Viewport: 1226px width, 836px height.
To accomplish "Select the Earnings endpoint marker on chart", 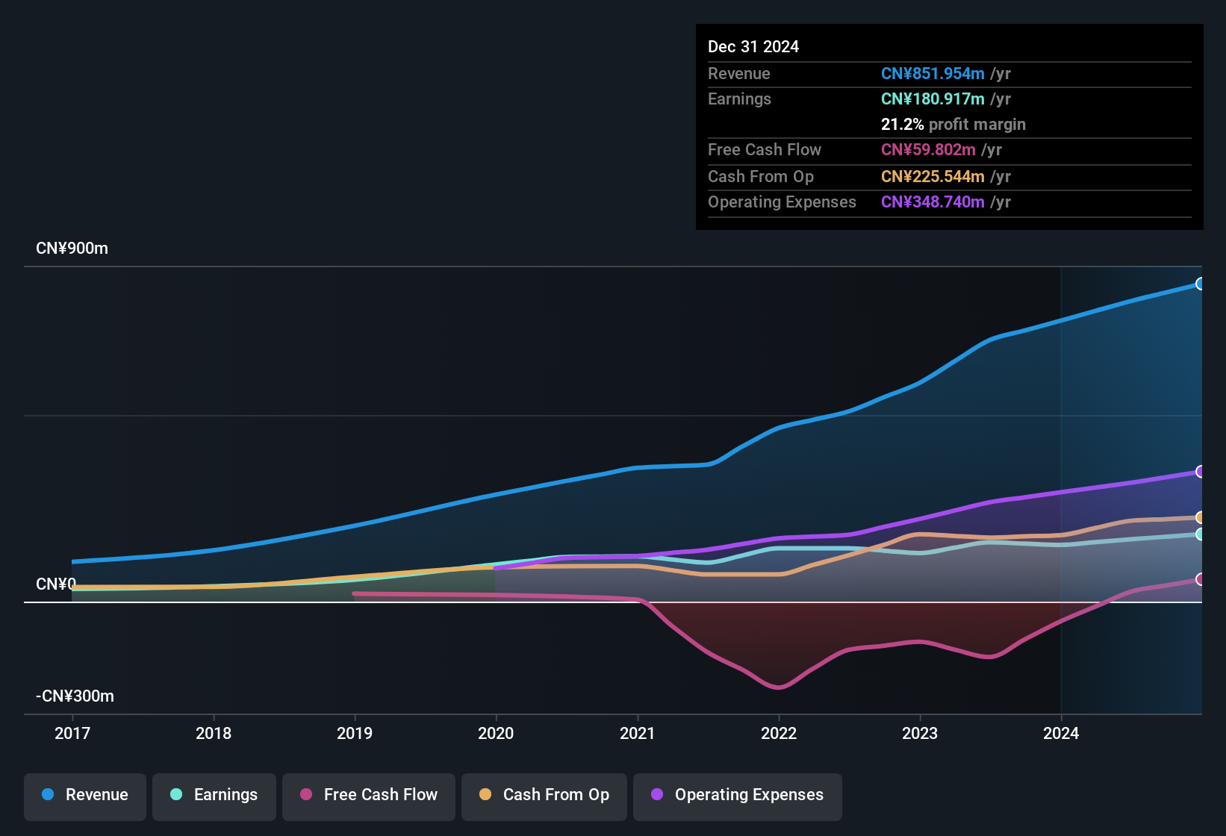I will point(1201,534).
